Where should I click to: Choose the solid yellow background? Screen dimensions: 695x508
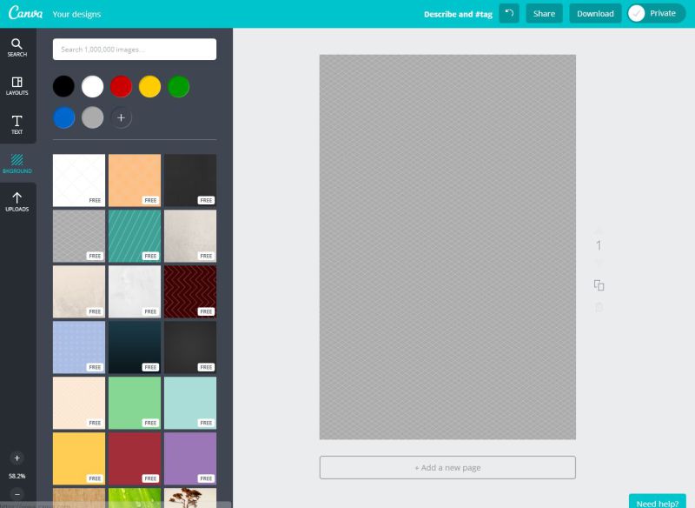(x=79, y=458)
